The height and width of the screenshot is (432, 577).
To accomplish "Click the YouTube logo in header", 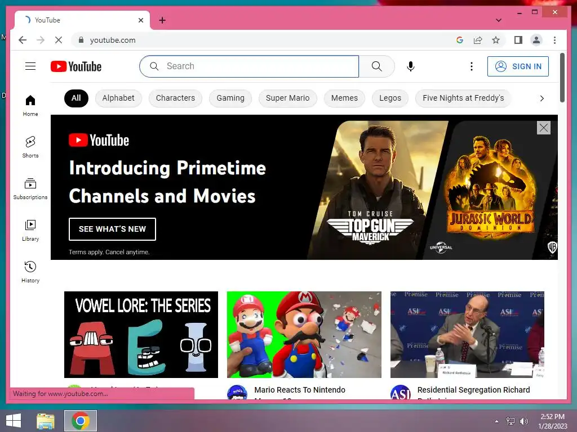I will (76, 66).
